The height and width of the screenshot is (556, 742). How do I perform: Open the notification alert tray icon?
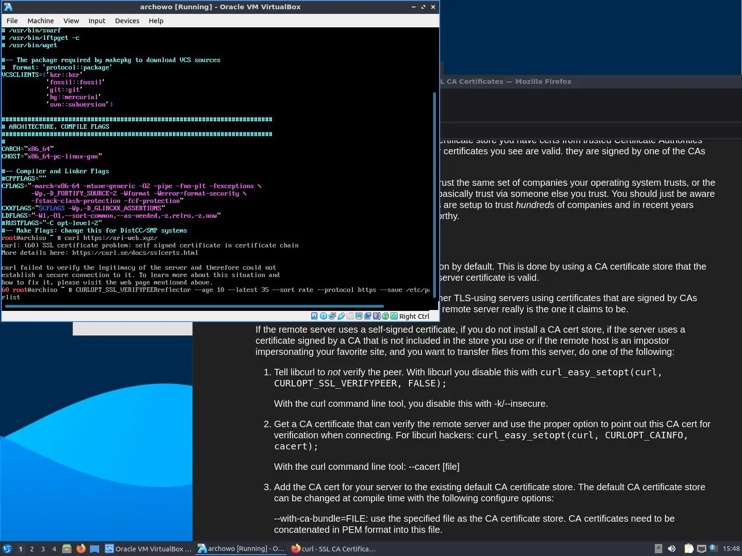point(713,549)
